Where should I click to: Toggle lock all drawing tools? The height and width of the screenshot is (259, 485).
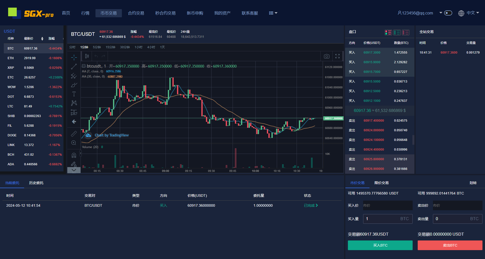point(74,164)
